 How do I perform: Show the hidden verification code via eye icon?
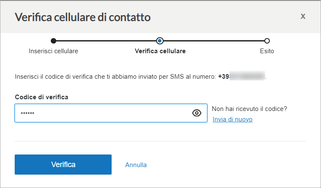(x=197, y=113)
